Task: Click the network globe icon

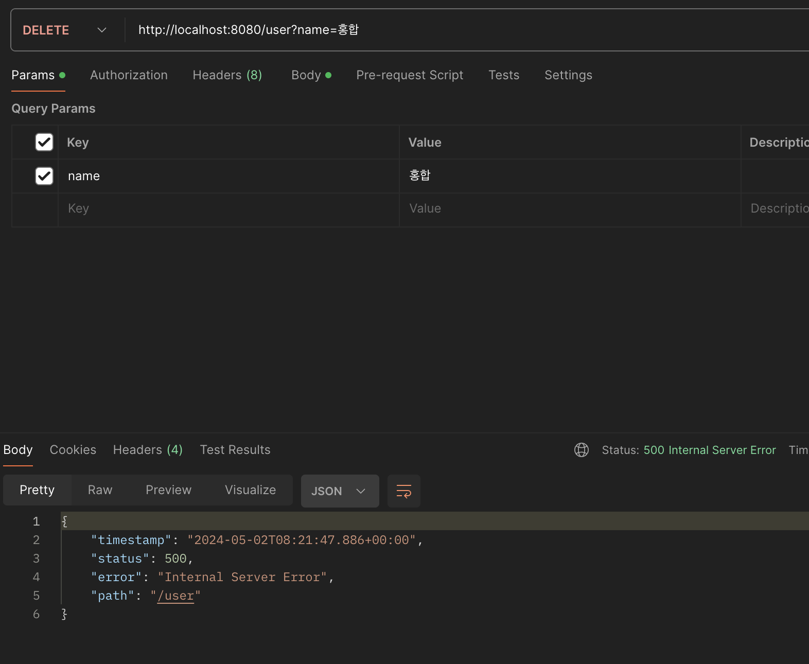Action: point(582,450)
